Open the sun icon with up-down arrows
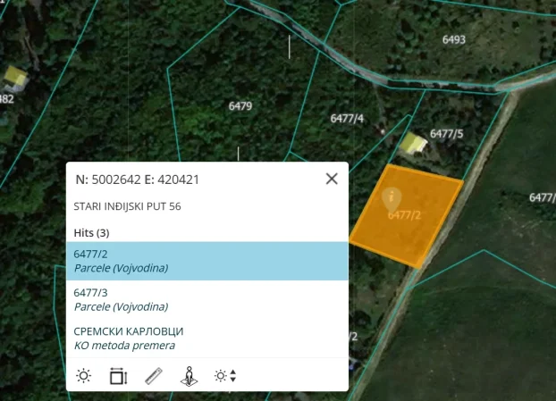The width and height of the screenshot is (556, 401). click(225, 376)
